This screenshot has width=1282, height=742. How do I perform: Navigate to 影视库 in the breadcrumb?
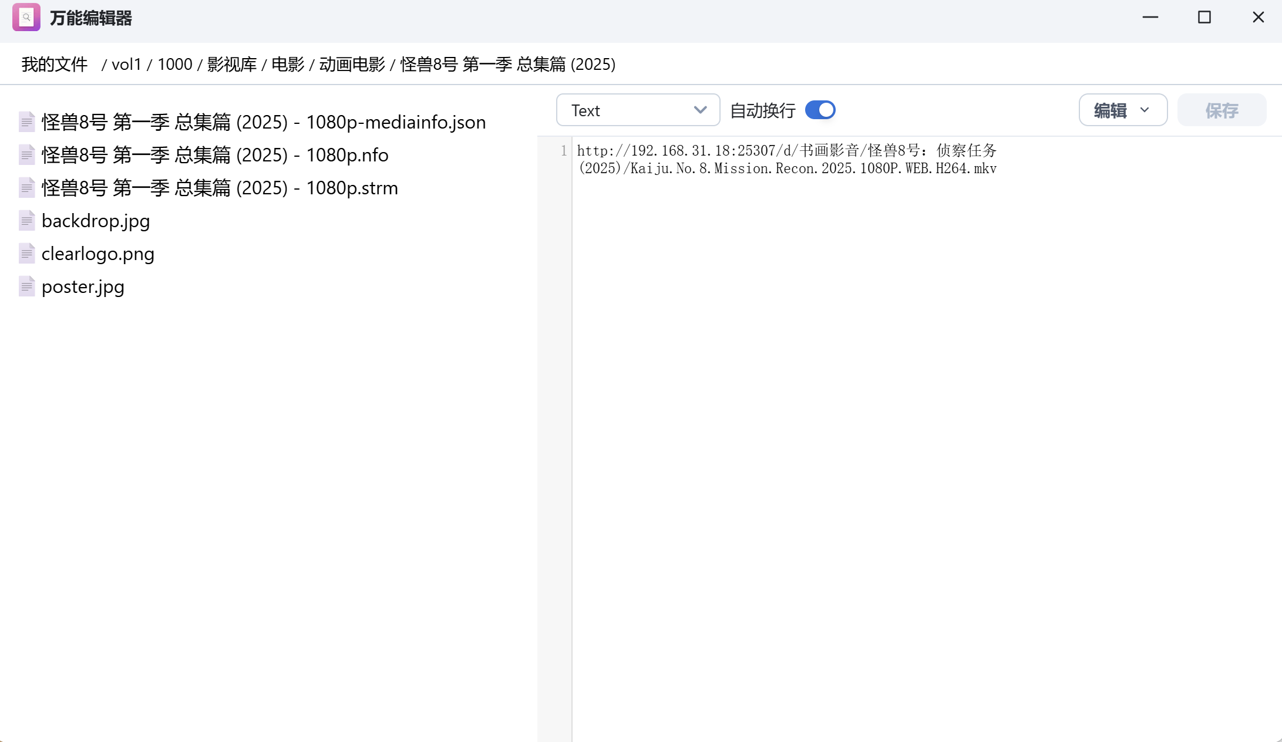pos(231,64)
